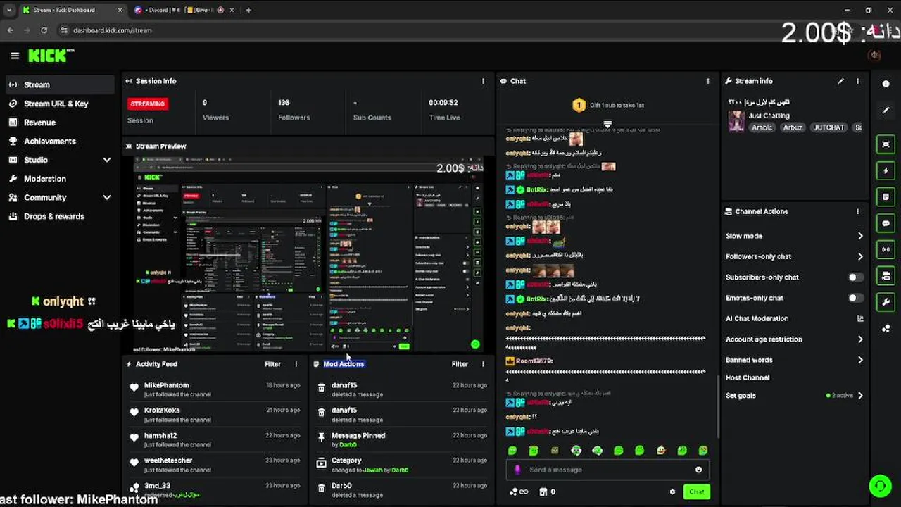Image resolution: width=901 pixels, height=507 pixels.
Task: Click the info icon in right toolbar
Action: coord(886,84)
